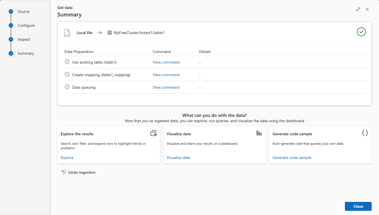Click the large green success checkmark
The height and width of the screenshot is (215, 379).
pyautogui.click(x=361, y=32)
